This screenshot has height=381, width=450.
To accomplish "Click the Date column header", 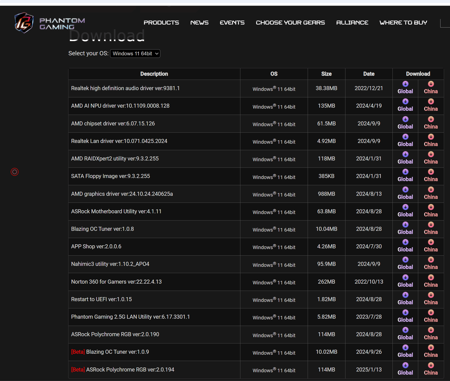I will coord(369,74).
